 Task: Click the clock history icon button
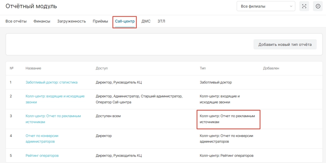[x=318, y=6]
